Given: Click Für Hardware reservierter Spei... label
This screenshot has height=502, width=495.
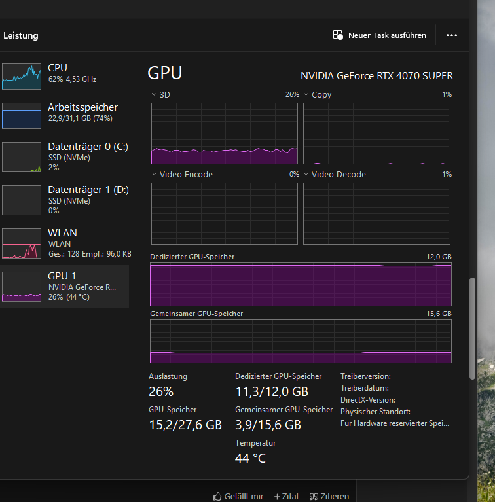Looking at the screenshot, I should pos(395,423).
